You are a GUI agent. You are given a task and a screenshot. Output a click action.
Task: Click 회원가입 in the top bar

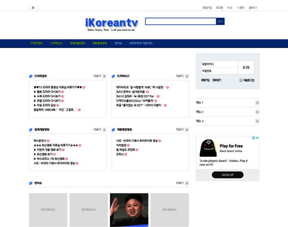click(207, 8)
